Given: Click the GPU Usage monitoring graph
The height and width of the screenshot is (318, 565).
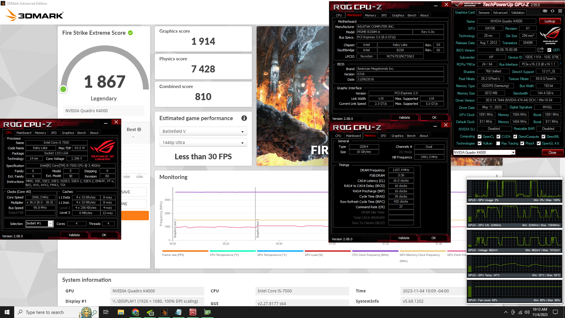Looking at the screenshot, I should point(514,191).
